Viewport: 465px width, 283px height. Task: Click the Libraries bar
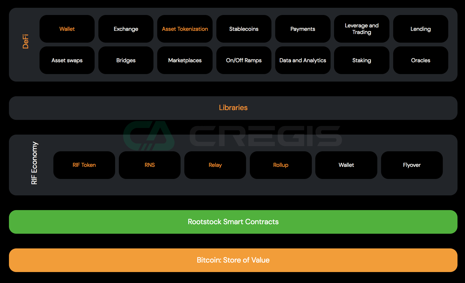233,108
